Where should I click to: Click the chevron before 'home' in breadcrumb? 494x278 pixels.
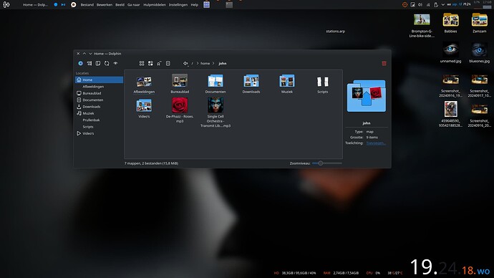(x=198, y=63)
